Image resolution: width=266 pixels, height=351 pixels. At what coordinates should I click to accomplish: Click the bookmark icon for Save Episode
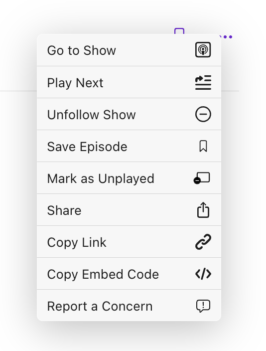[203, 147]
